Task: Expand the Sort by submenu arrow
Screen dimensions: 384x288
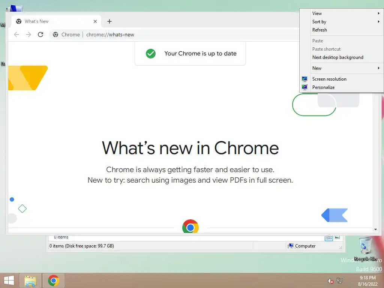Action: tap(379, 21)
